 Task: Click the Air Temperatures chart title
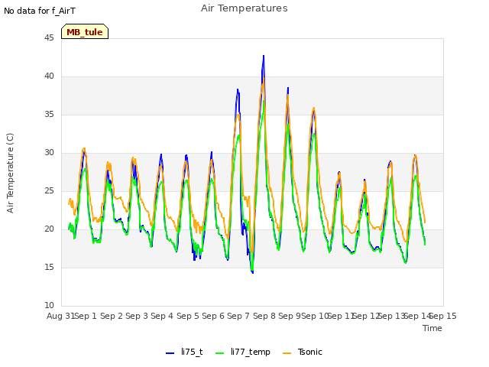pos(244,8)
